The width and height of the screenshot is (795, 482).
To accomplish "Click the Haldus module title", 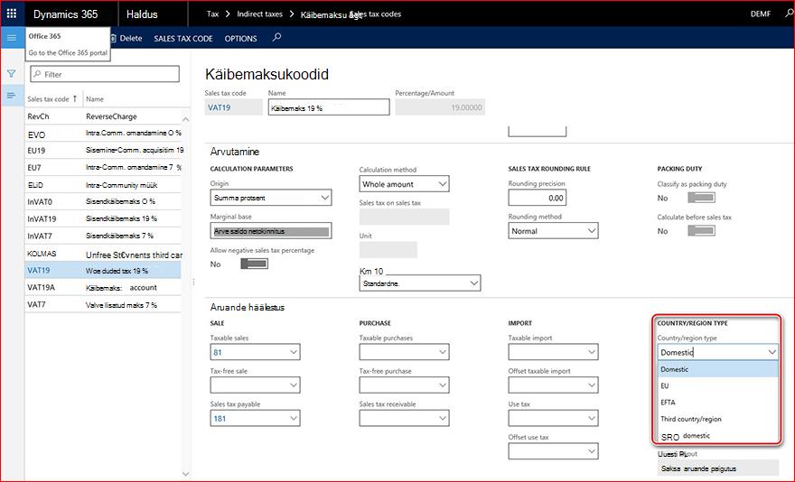I will pyautogui.click(x=142, y=14).
